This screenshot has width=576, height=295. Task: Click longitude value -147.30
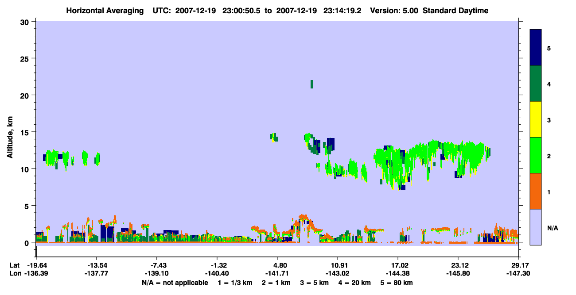pyautogui.click(x=518, y=274)
